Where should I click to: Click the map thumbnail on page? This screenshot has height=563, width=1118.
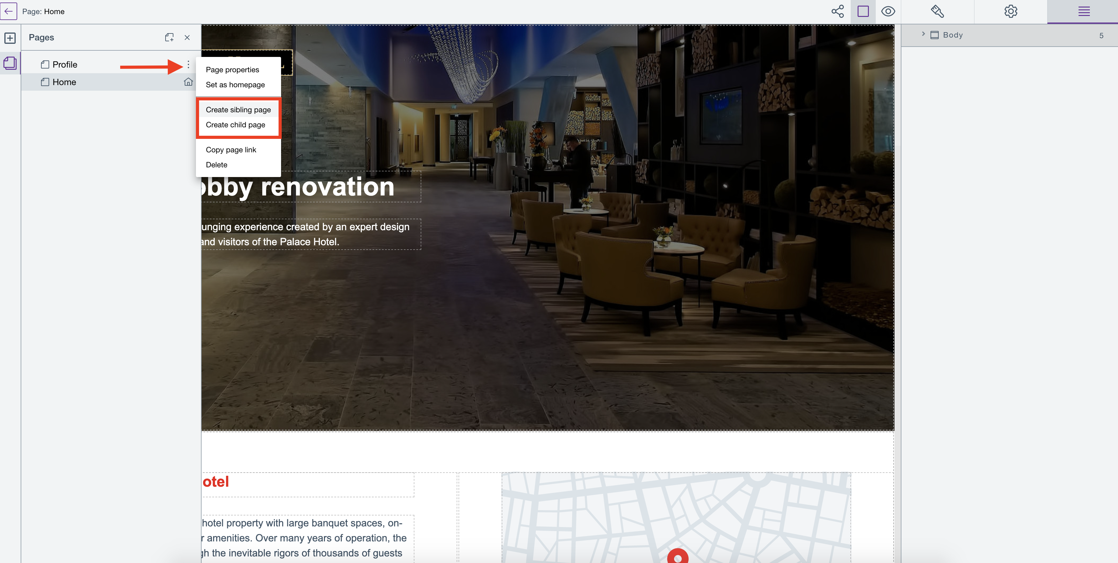pos(676,516)
